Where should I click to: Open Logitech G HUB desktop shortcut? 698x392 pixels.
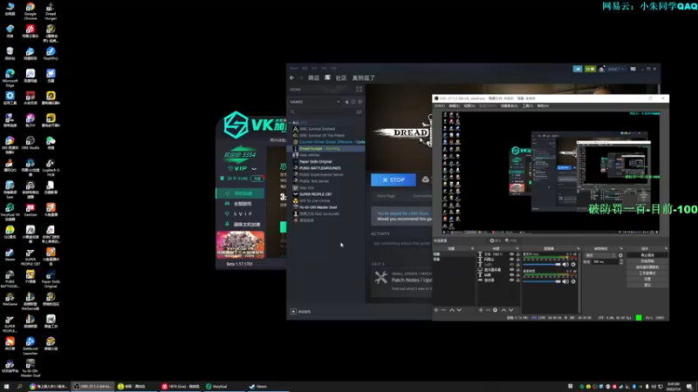pyautogui.click(x=51, y=167)
